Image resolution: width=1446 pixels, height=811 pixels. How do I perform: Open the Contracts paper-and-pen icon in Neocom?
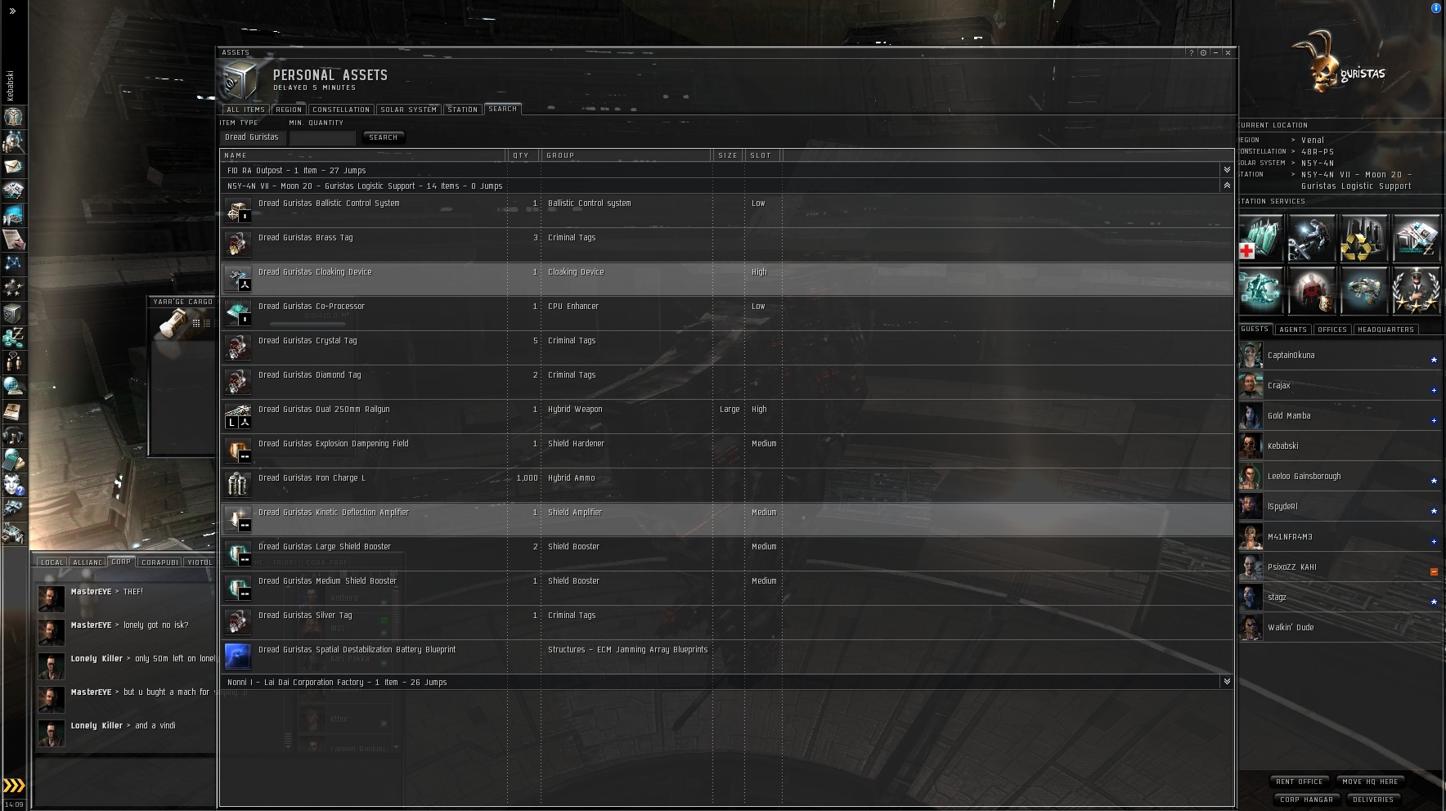pyautogui.click(x=13, y=240)
